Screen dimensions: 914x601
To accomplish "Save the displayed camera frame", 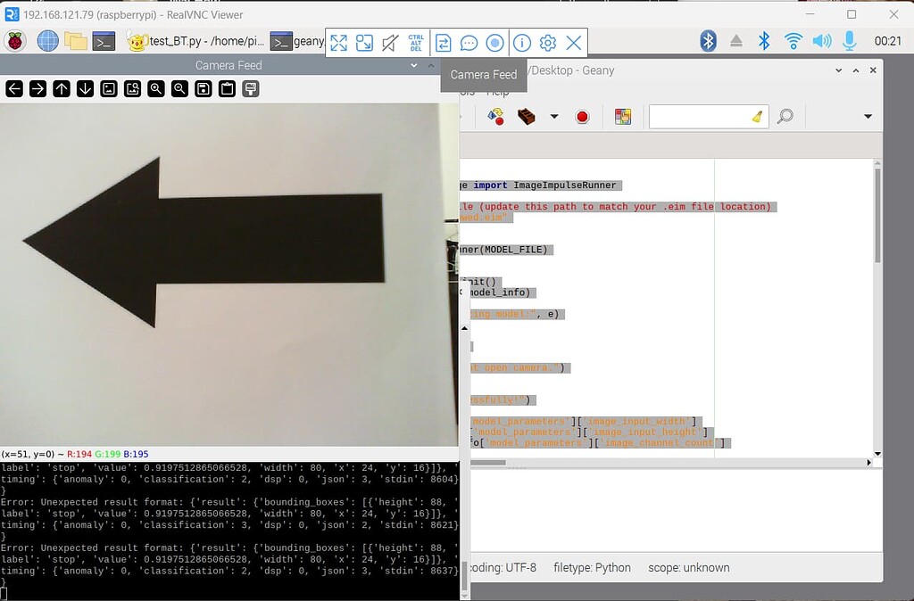I will (203, 89).
